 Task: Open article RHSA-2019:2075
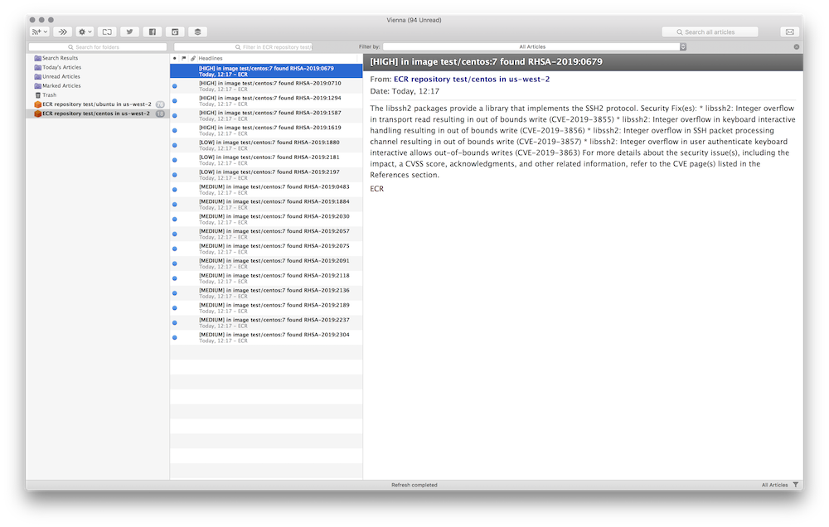pyautogui.click(x=266, y=249)
